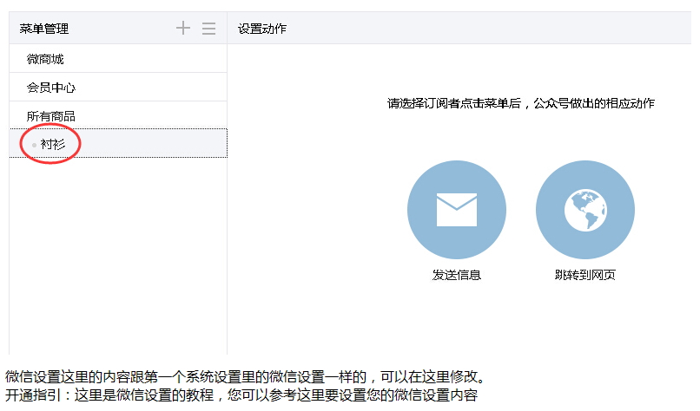
Task: Select the 微商城 menu item
Action: point(45,59)
